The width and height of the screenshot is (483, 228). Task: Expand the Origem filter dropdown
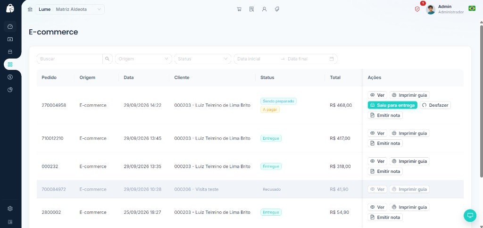point(143,59)
